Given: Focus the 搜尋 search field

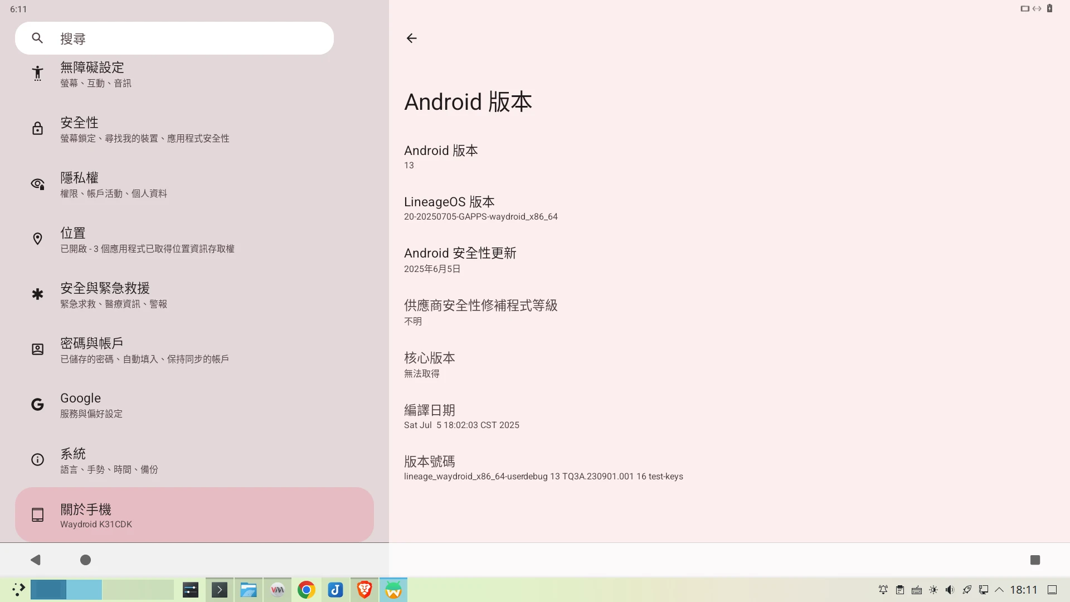Looking at the screenshot, I should point(174,38).
